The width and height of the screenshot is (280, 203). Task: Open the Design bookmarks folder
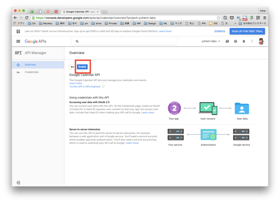[x=150, y=23]
